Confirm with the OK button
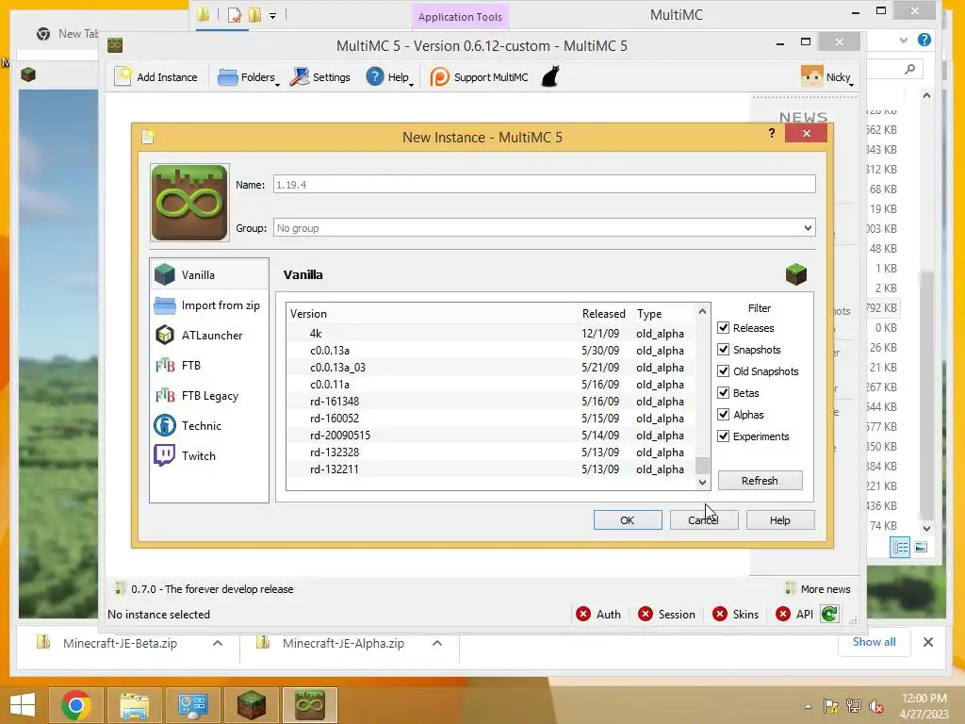The height and width of the screenshot is (724, 965). pyautogui.click(x=628, y=520)
